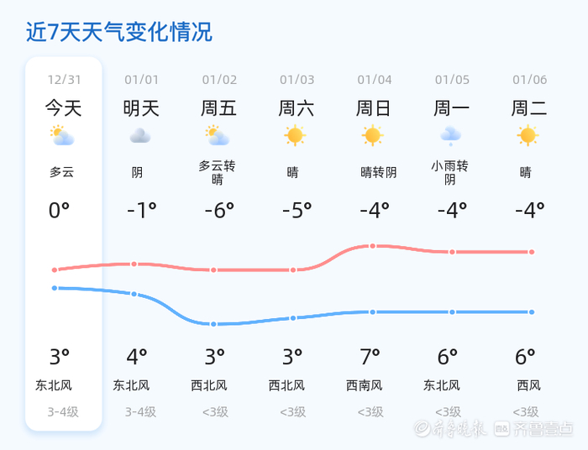Click the low-temperature point for Friday

click(214, 324)
